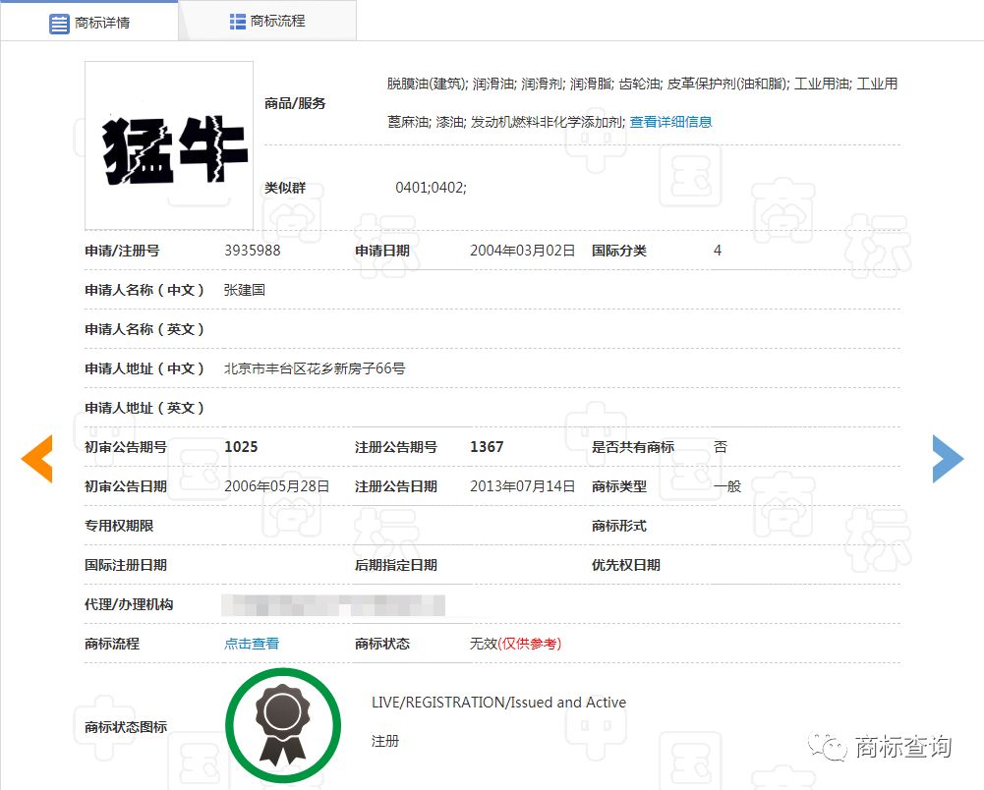Select date 2006年05月28日
Screen dimensions: 984x790
coord(277,486)
